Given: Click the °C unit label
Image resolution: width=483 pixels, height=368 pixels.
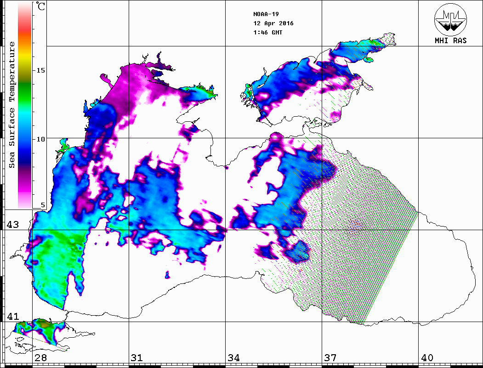Looking at the screenshot, I should tap(40, 6).
